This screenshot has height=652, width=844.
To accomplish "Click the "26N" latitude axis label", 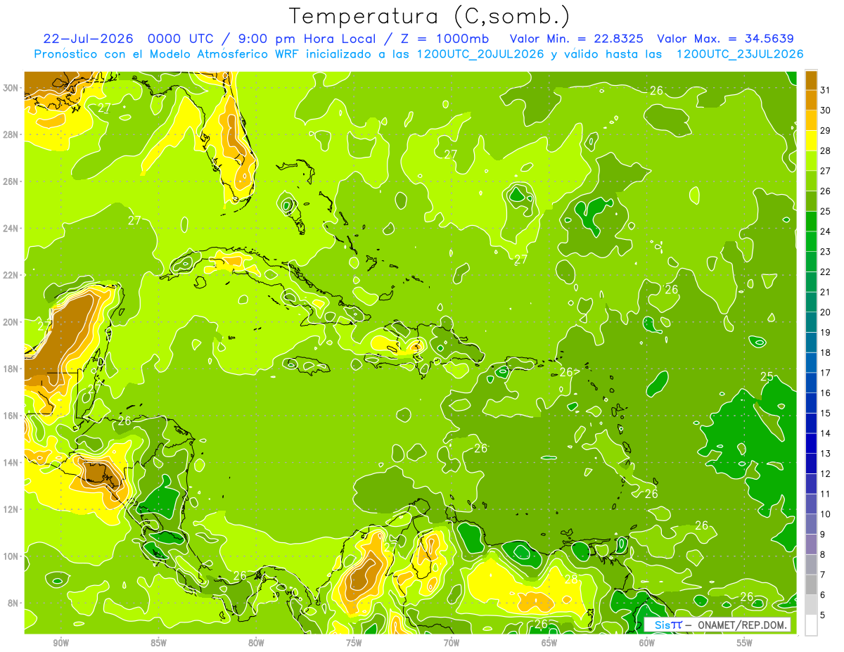I will coord(11,181).
